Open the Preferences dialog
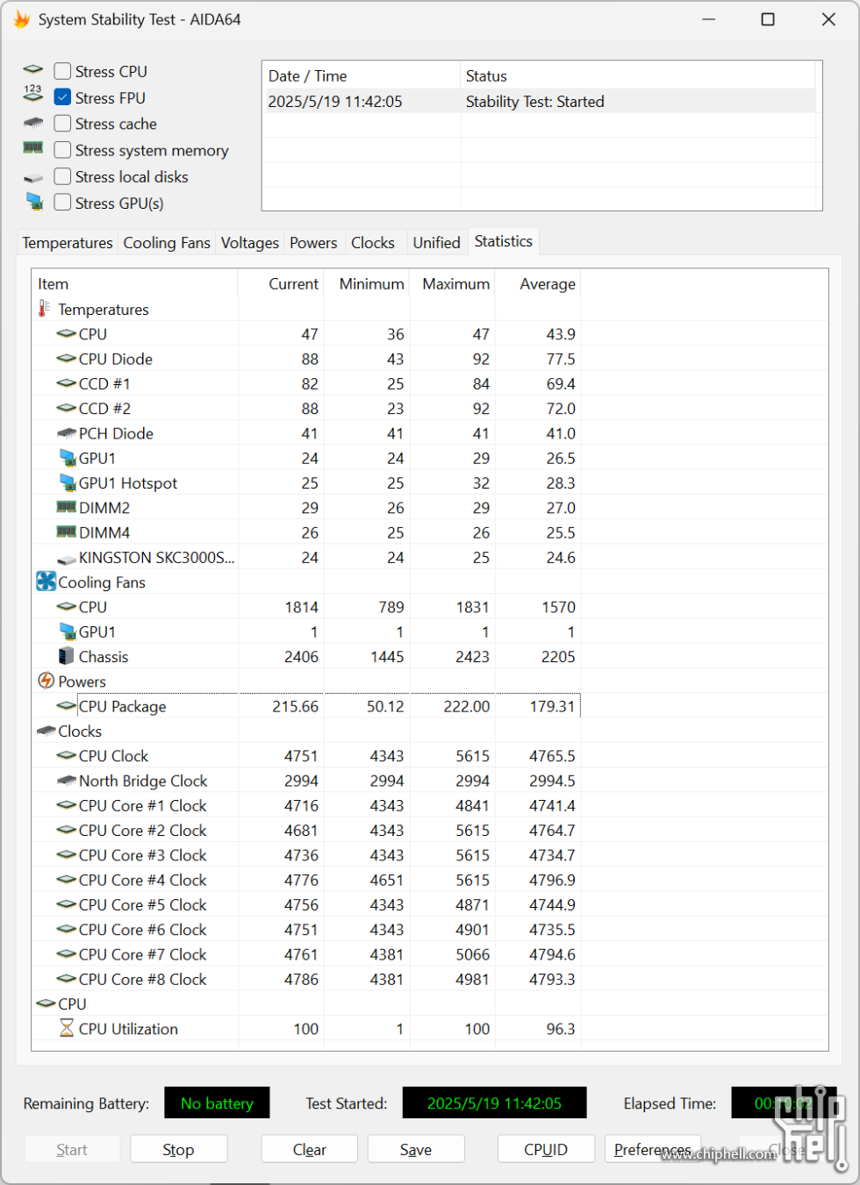This screenshot has width=860, height=1185. click(653, 1149)
